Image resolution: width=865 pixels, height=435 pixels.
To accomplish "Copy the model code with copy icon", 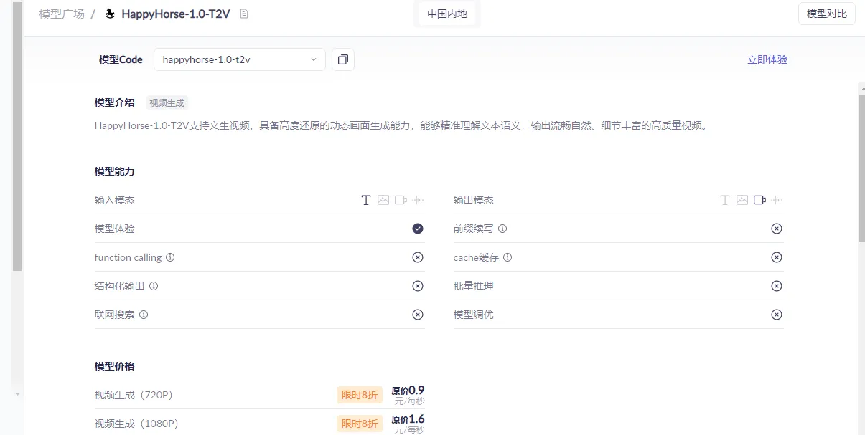I will point(343,59).
